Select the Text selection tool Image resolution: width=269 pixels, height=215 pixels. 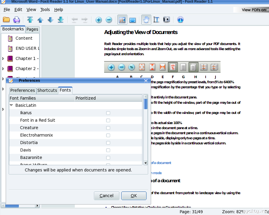[156, 20]
